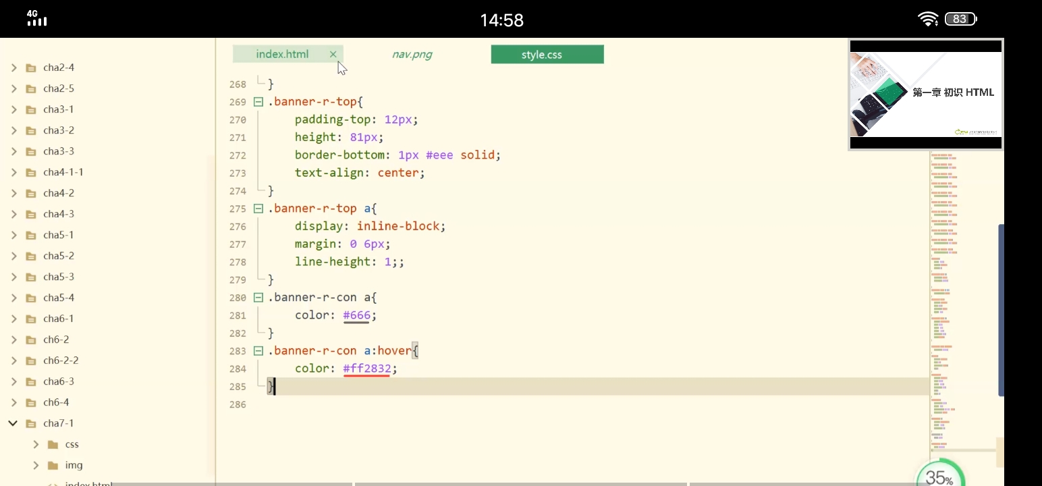Collapse the .banner-r-top rule at line 269

[x=258, y=102]
